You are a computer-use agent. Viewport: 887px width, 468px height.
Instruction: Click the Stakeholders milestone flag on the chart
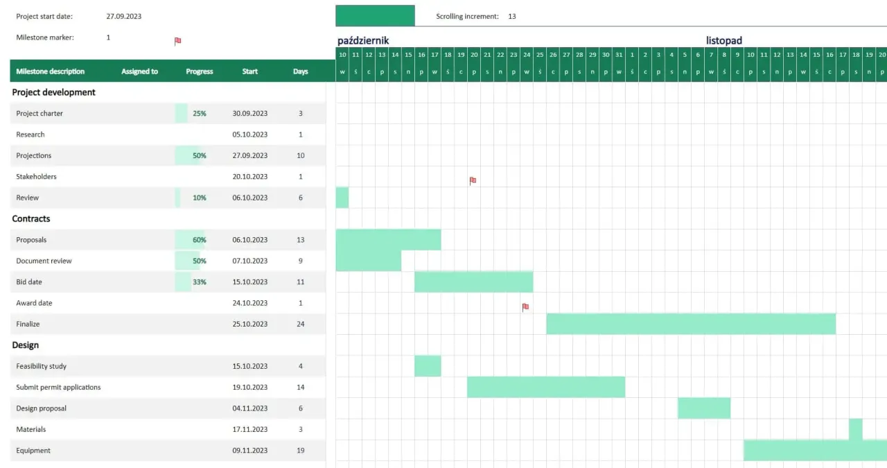coord(473,181)
